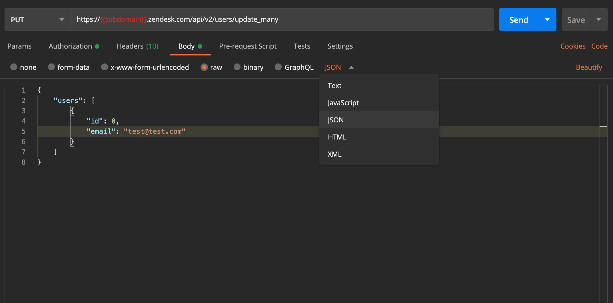Select the GraphQL radio button

coord(278,67)
